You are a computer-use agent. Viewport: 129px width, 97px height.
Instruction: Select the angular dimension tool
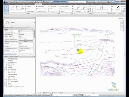(x=22, y=8)
